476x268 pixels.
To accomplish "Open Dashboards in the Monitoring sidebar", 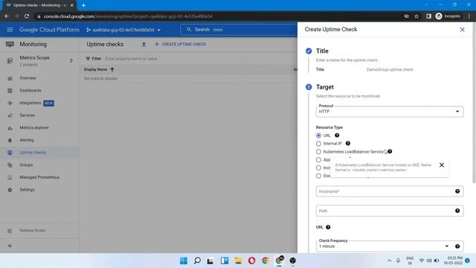I will click(30, 91).
